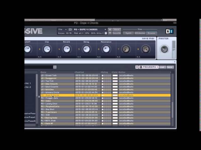The image size is (201, 150).
Task: Open the File dropdown menu
Action: 62,29
